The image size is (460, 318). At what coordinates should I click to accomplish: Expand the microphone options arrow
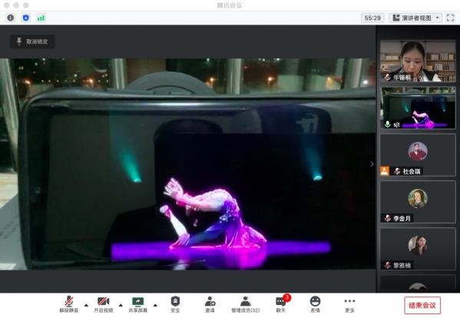click(86, 305)
